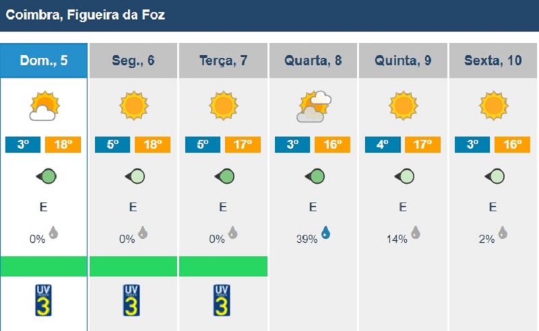Select the Dom., 5 day tab
Screen dimensions: 539x331
44,61
